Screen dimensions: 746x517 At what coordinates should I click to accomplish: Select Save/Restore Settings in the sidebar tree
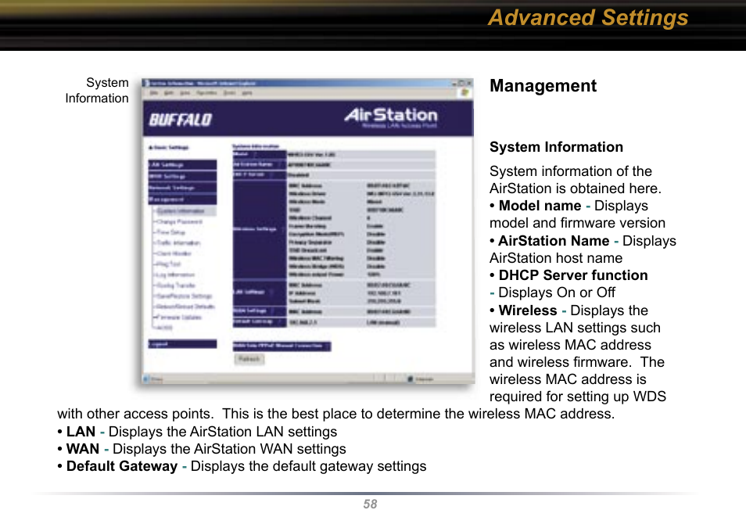coord(184,296)
